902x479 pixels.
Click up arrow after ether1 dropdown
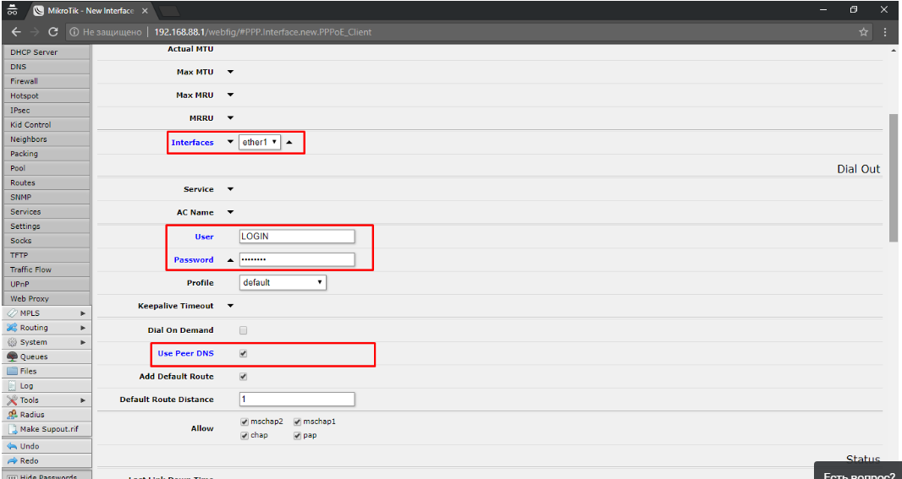pos(289,142)
